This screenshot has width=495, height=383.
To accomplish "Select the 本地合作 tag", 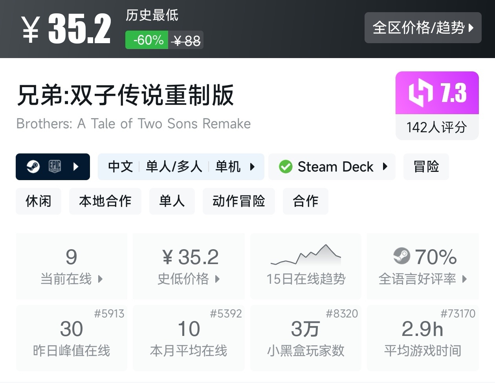I will pos(105,201).
